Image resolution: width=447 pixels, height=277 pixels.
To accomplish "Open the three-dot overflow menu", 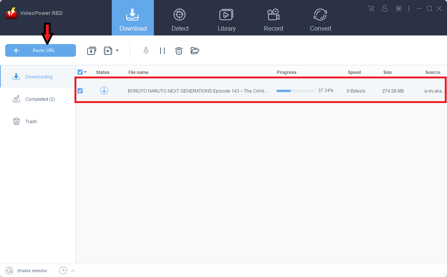I will coord(409,8).
